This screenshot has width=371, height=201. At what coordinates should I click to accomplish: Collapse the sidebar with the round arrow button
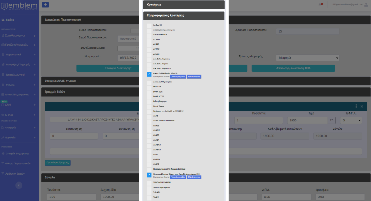[19, 185]
